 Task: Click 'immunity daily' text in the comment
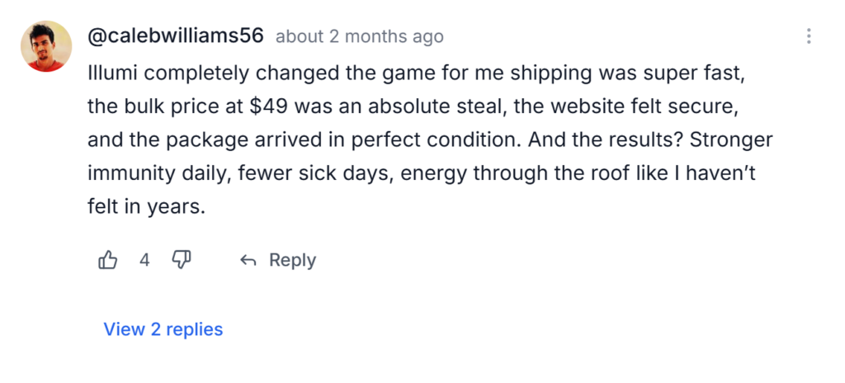click(x=152, y=173)
